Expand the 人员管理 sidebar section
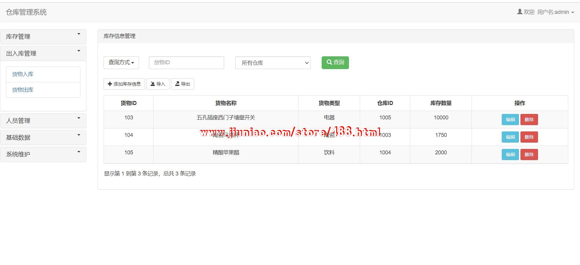Screen dimensions: 580x265 (x=43, y=121)
